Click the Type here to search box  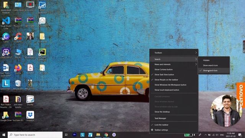coord(35,135)
